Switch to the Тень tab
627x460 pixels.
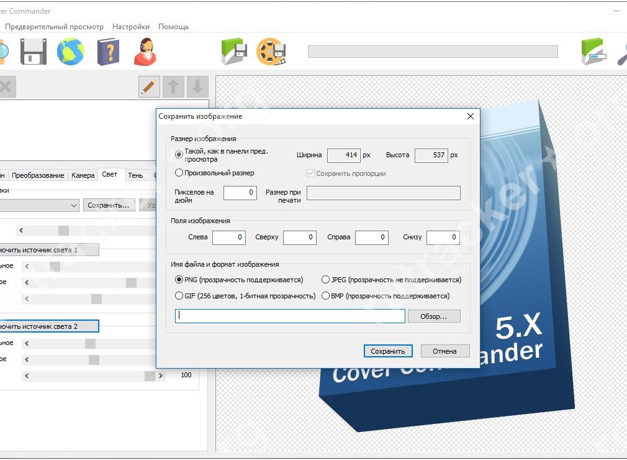(135, 175)
